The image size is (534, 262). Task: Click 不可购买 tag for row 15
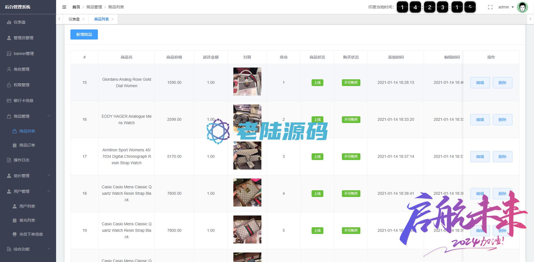351,83
